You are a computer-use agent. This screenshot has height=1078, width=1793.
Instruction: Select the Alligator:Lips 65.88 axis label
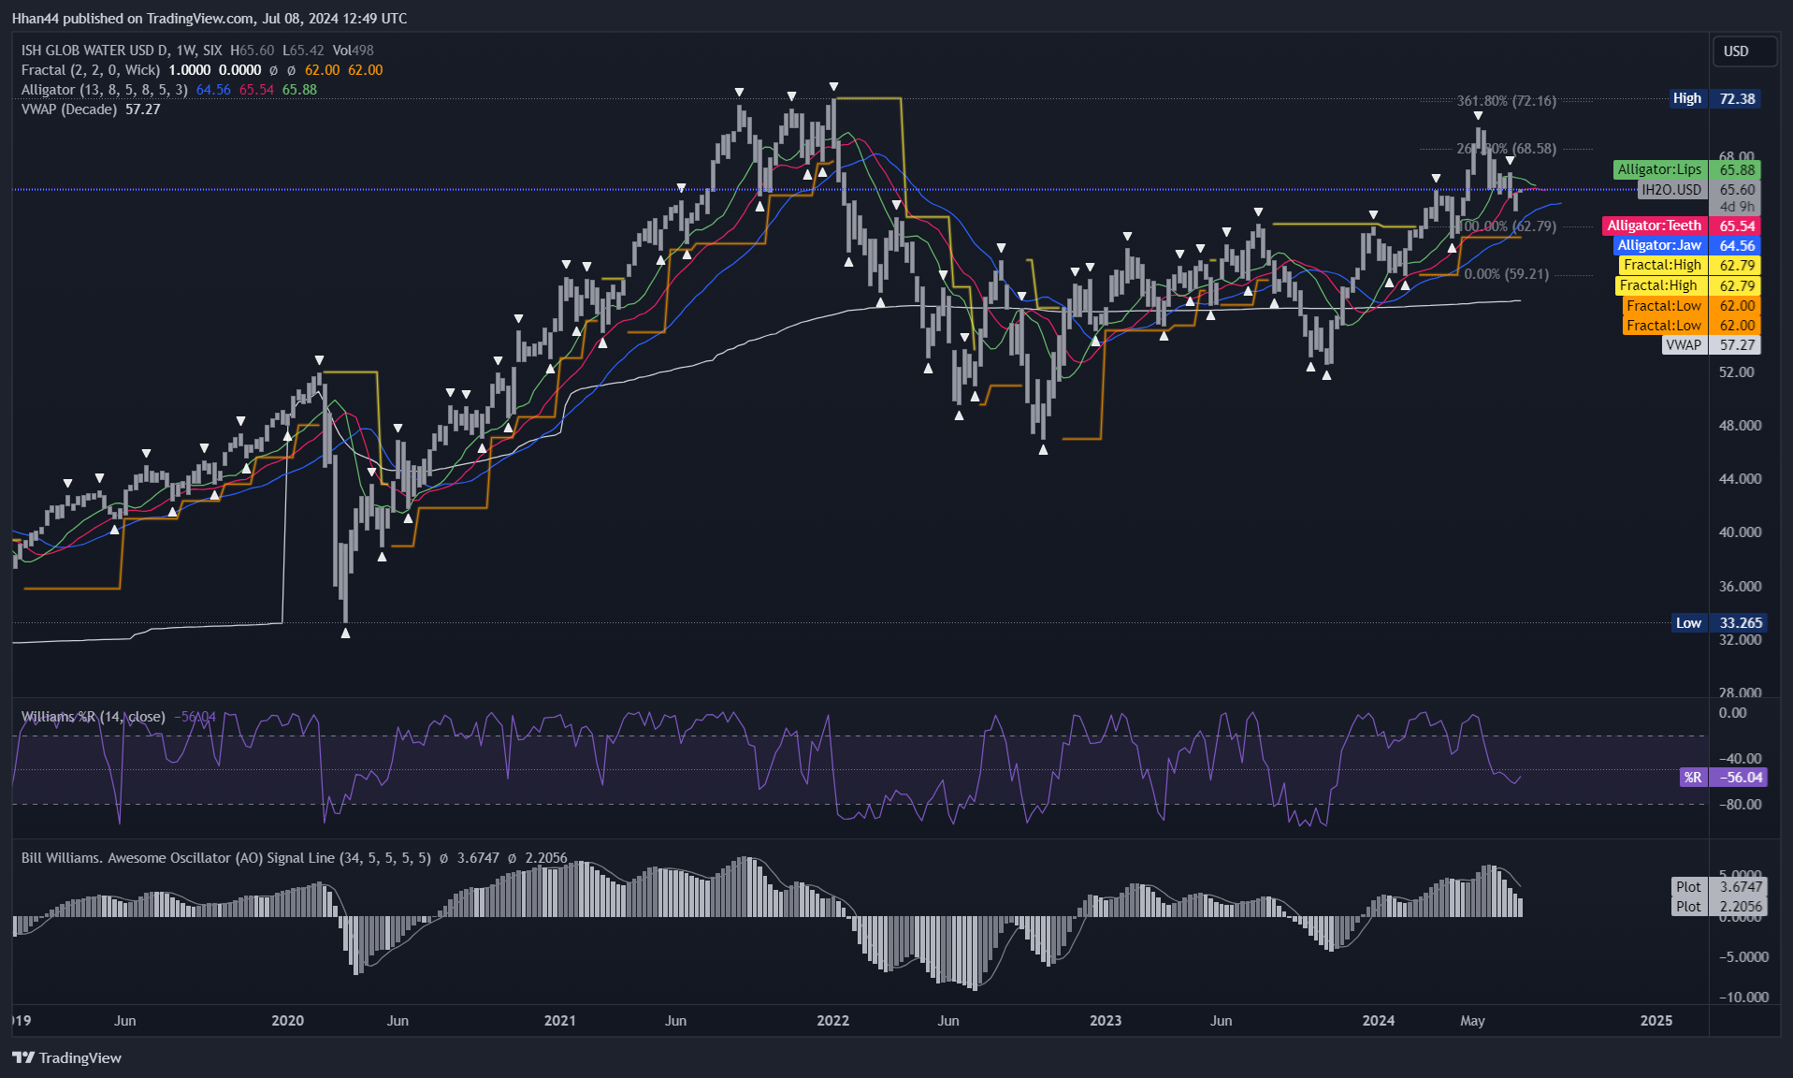coord(1687,170)
